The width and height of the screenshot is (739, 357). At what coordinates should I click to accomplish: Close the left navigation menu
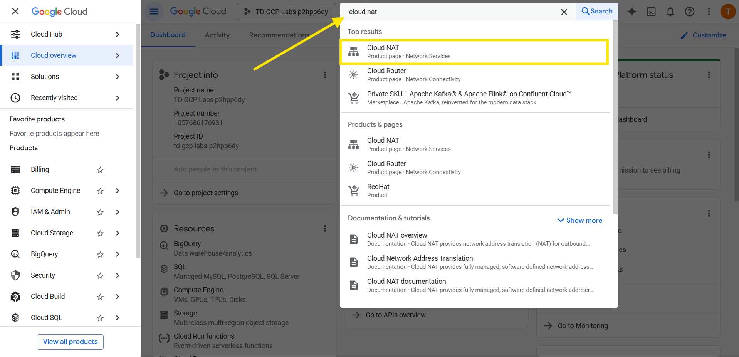(x=15, y=12)
